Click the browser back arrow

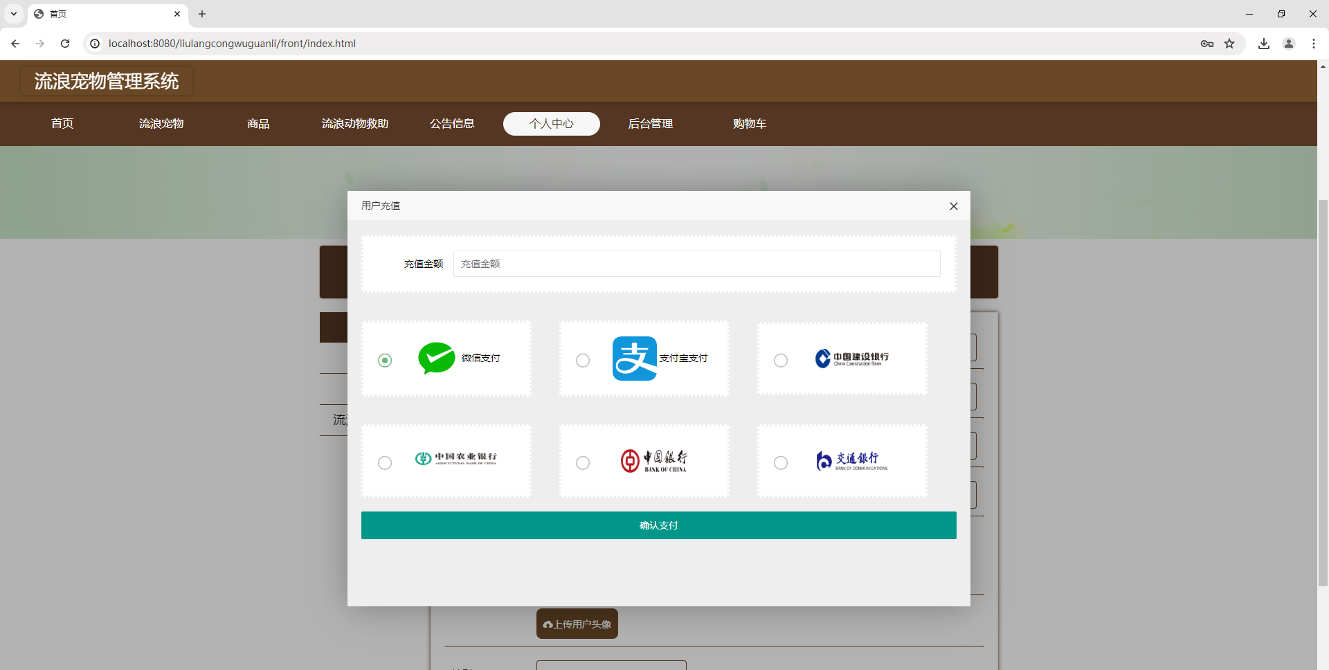(15, 44)
